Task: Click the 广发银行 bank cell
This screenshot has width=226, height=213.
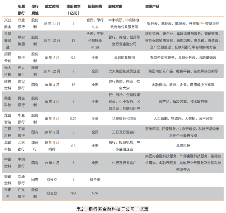Action: click(21, 193)
